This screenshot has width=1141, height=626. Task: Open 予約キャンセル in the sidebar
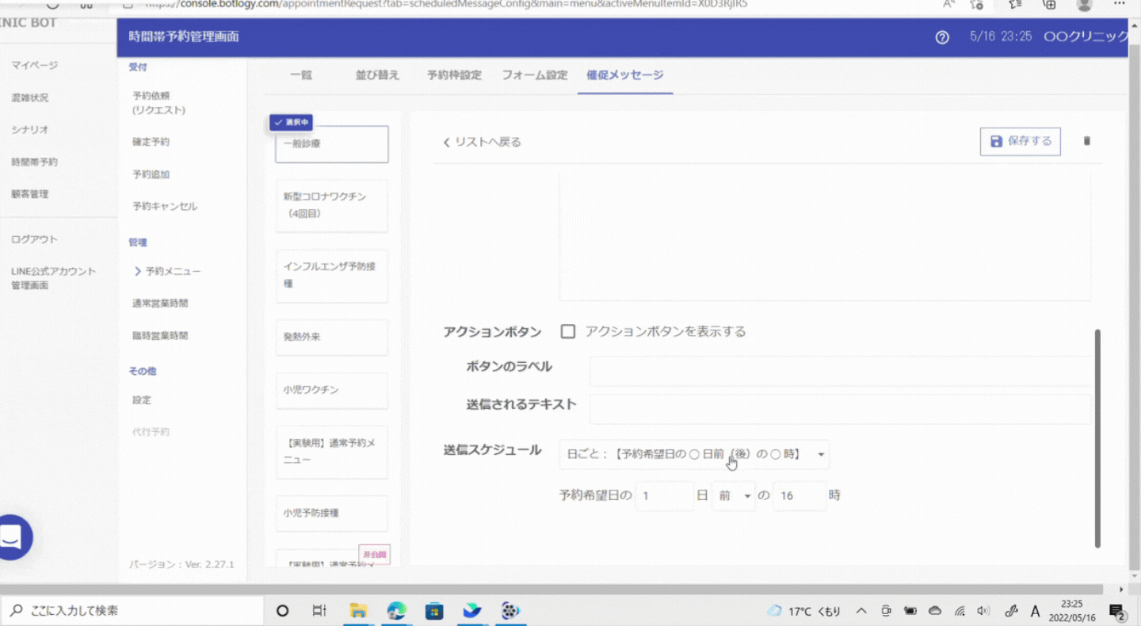(x=165, y=206)
